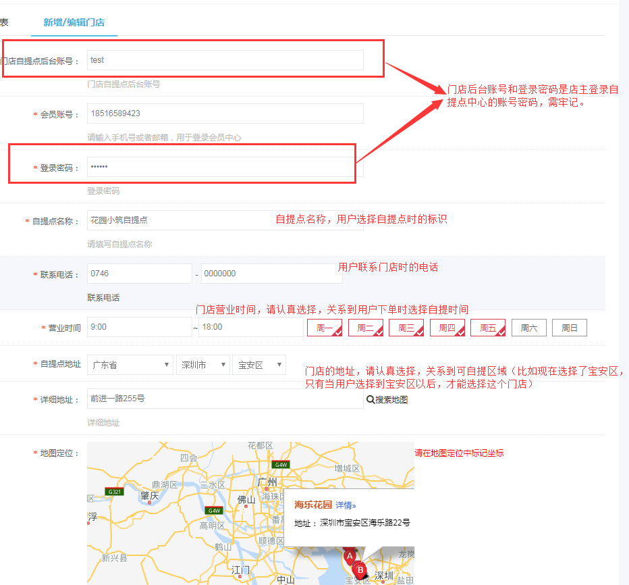Expand the 宝安区 district dropdown
Screen dimensions: 629x585
pyautogui.click(x=258, y=365)
